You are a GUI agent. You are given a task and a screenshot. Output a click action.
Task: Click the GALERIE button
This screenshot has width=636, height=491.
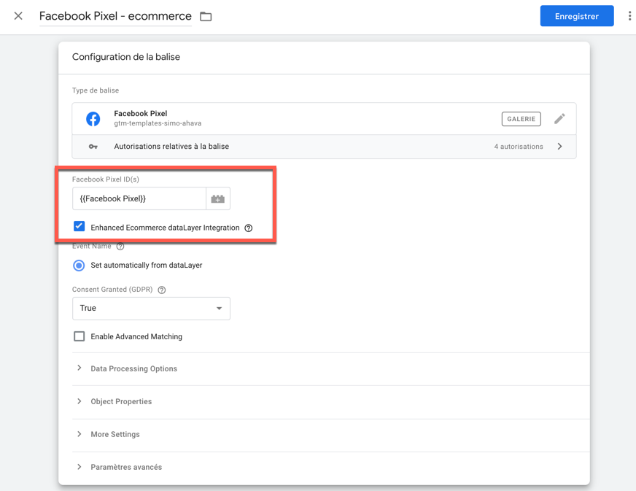(x=521, y=119)
